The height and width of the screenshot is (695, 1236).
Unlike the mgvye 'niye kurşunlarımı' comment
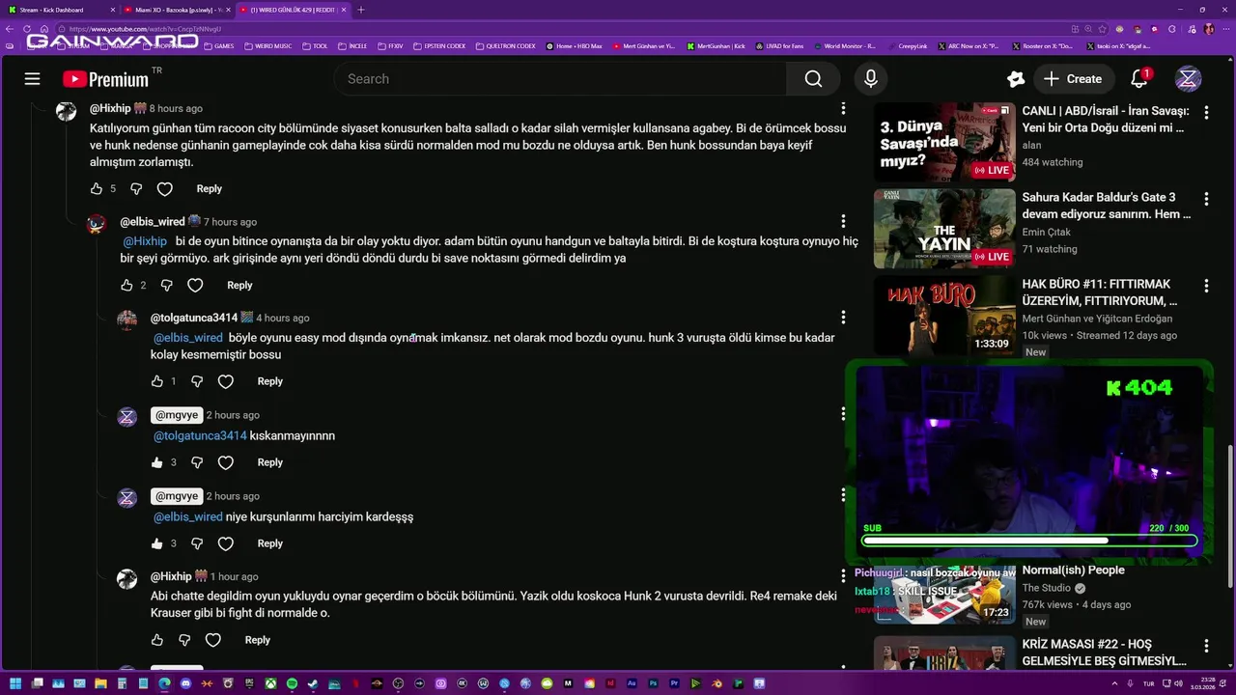pos(157,543)
